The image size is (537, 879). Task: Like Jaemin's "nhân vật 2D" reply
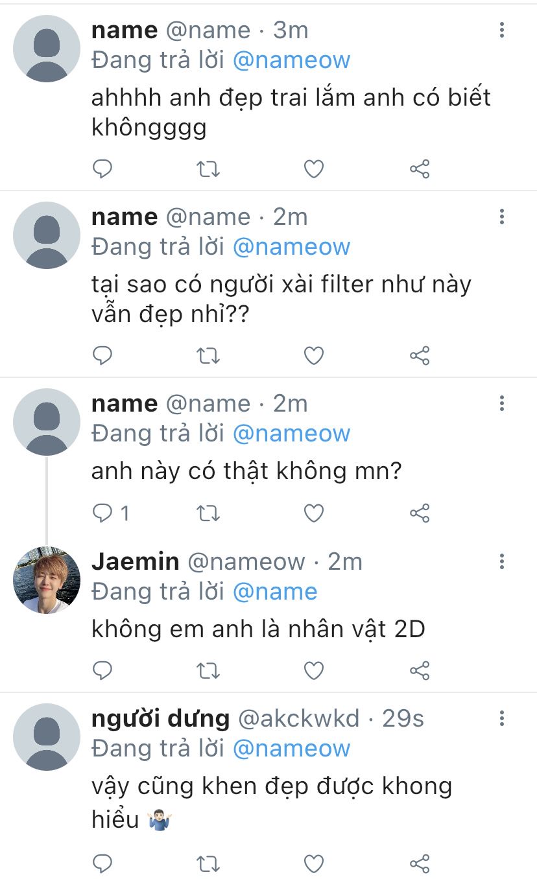pos(314,670)
